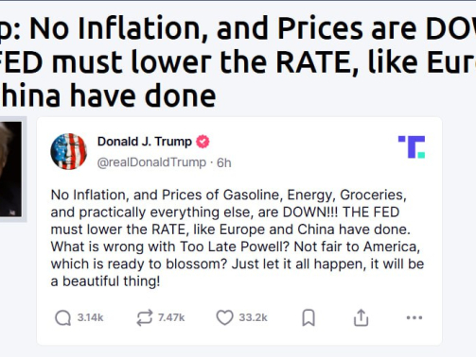Open the Donald J. Trump profile avatar

click(69, 151)
